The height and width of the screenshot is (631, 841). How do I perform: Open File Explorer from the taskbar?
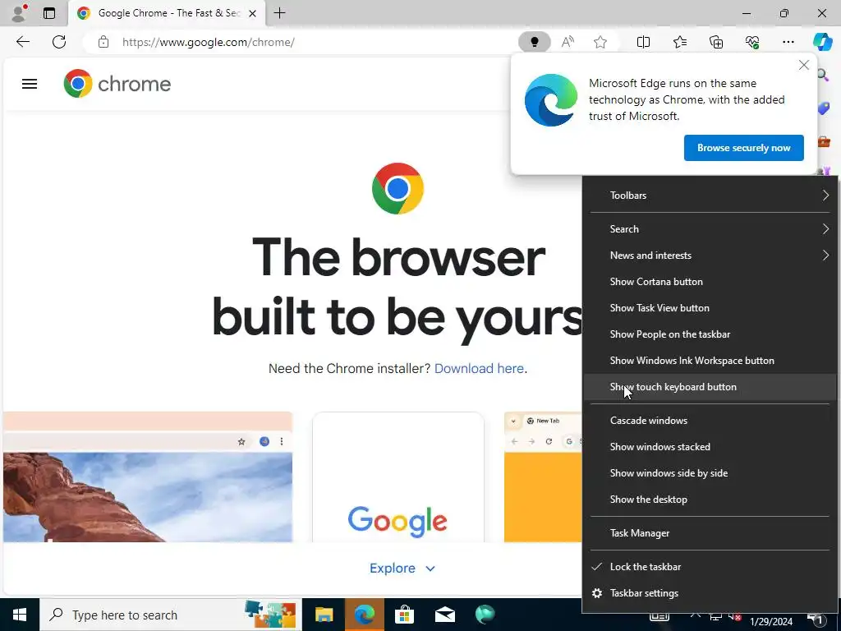click(x=324, y=615)
